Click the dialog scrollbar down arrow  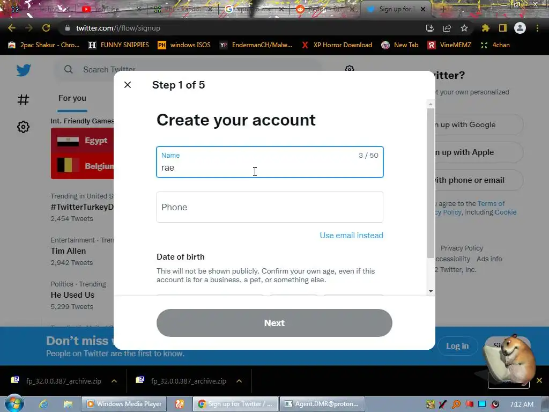[x=431, y=291]
